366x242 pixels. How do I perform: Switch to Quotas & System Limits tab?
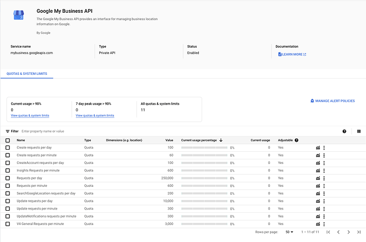(x=27, y=74)
